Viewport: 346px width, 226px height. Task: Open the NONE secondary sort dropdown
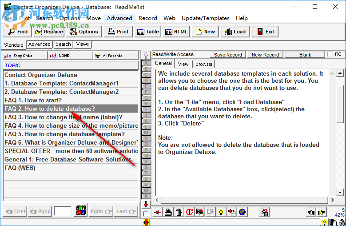click(x=70, y=56)
